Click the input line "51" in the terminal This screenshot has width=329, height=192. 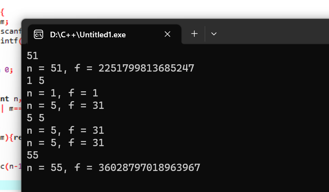click(x=32, y=56)
